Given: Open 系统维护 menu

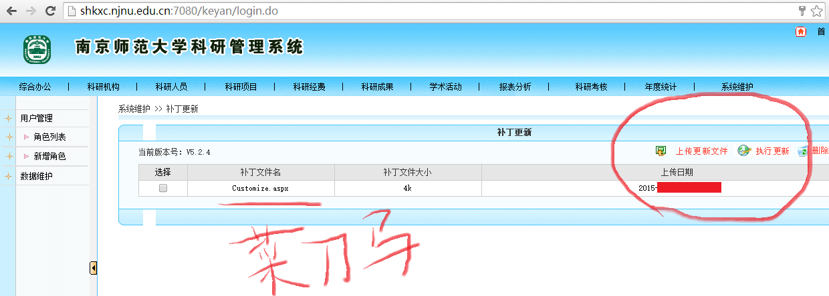Looking at the screenshot, I should pos(737,87).
